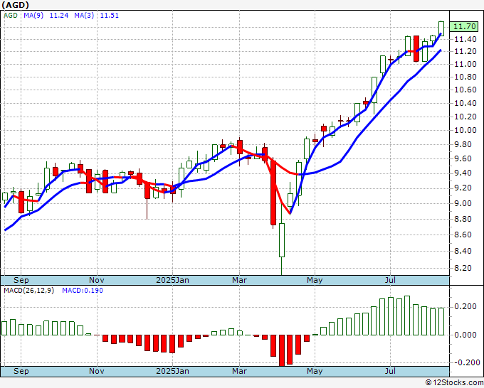Click the latest green candlestick near 11.70

(x=441, y=28)
